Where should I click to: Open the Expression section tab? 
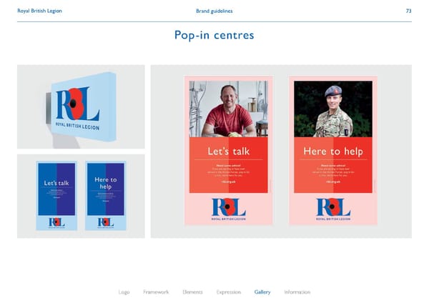coord(229,292)
